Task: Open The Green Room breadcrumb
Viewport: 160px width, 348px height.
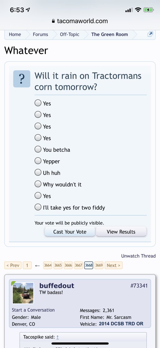Action: [109, 34]
